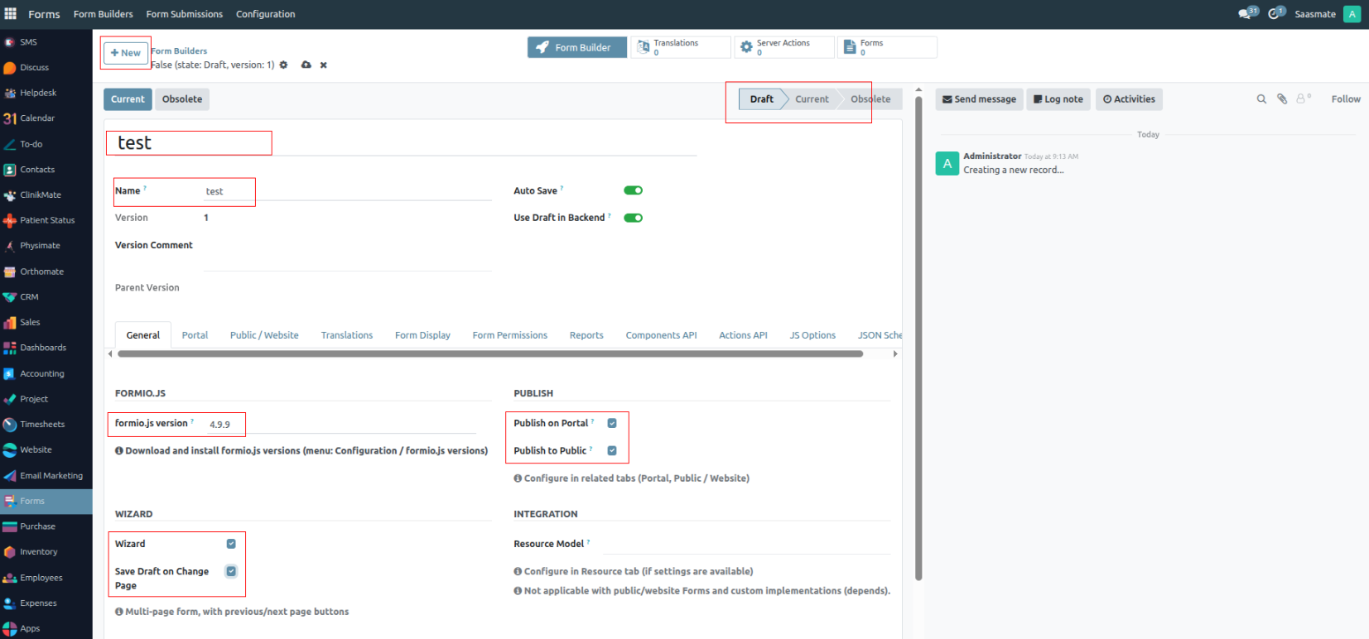This screenshot has height=639, width=1369.
Task: Click the cloud save icon
Action: (x=306, y=65)
